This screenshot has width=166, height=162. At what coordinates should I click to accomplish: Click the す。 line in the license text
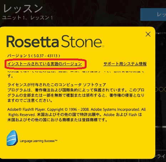(x=10, y=76)
